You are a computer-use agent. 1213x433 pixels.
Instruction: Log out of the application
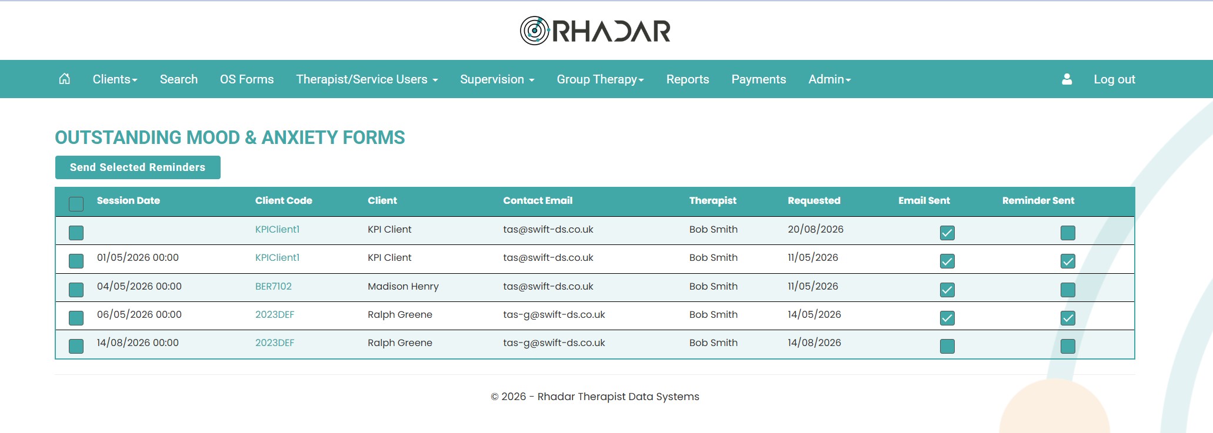coord(1114,79)
